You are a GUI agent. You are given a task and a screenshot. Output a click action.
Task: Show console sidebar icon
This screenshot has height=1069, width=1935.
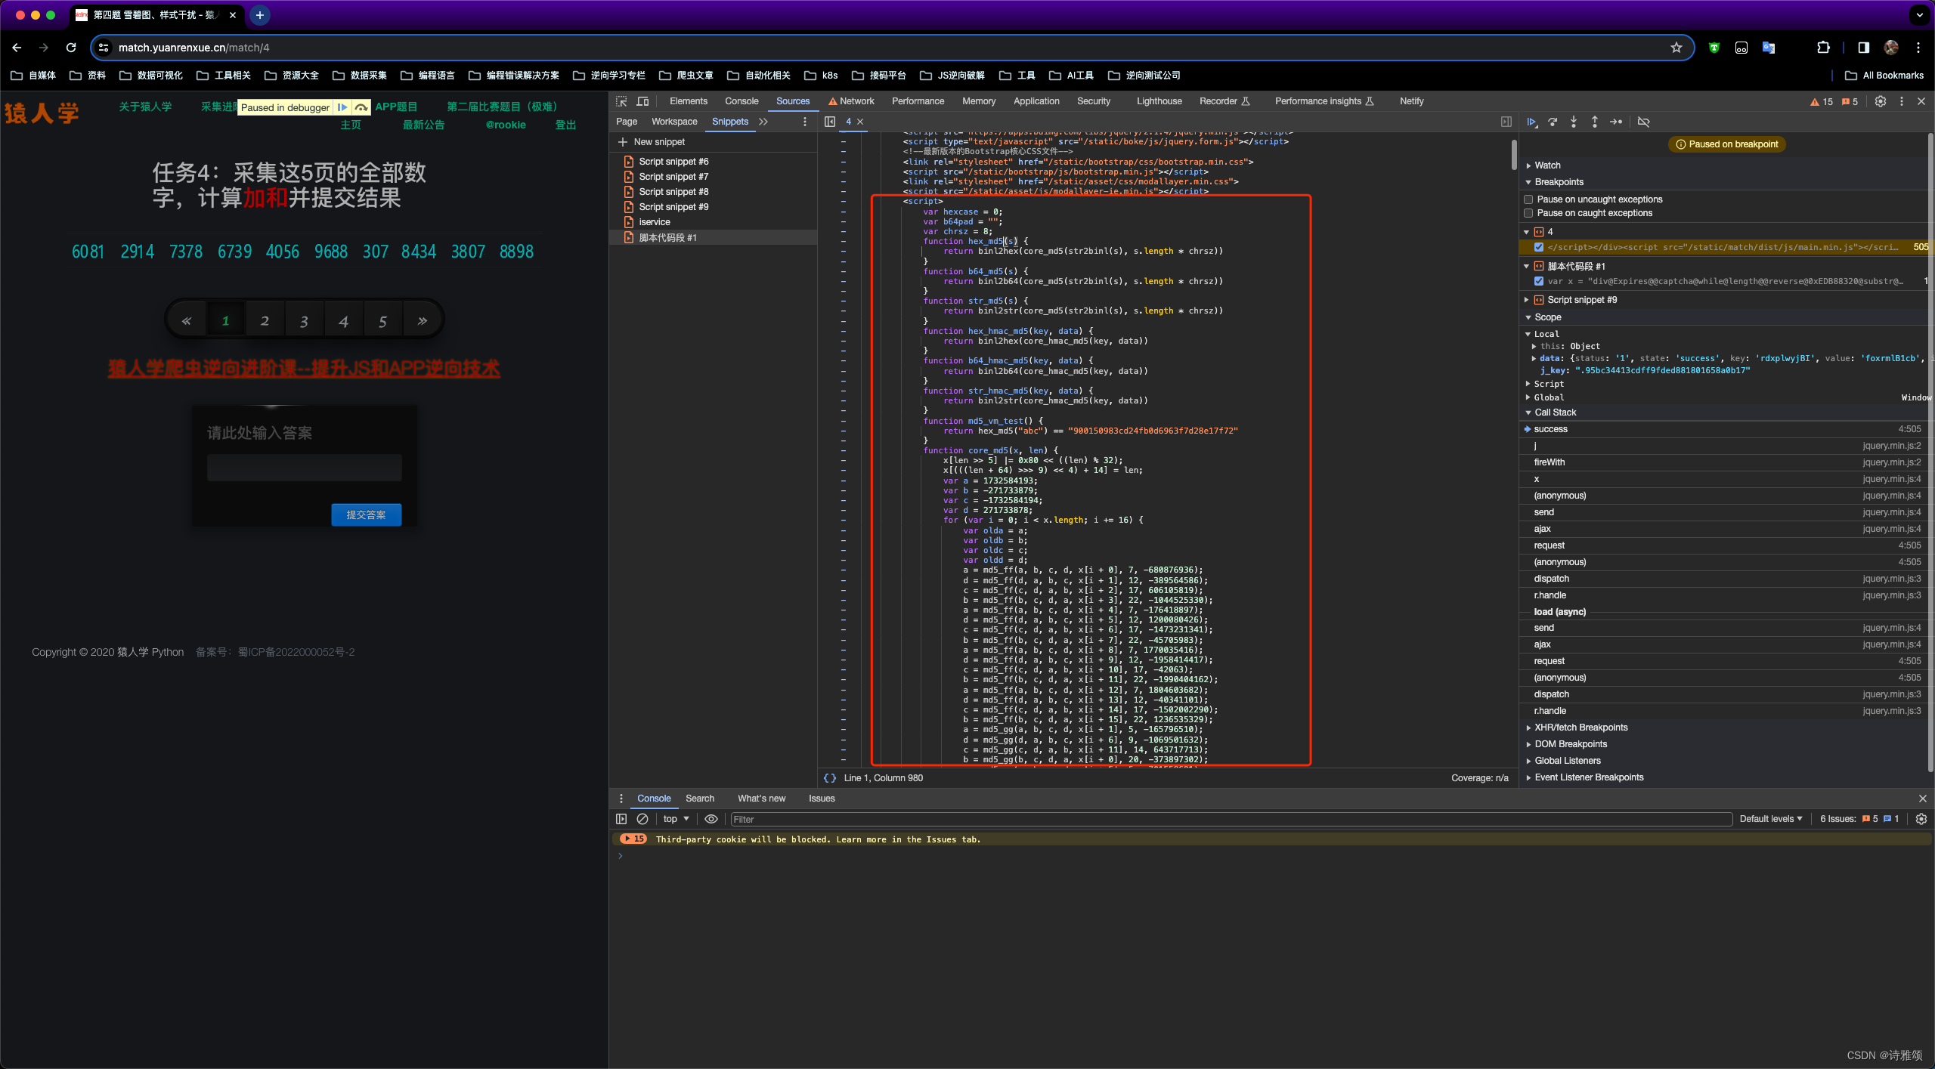pos(621,819)
